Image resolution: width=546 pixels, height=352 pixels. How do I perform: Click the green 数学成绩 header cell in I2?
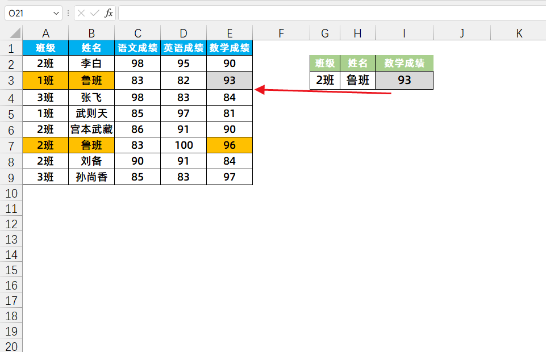click(404, 63)
